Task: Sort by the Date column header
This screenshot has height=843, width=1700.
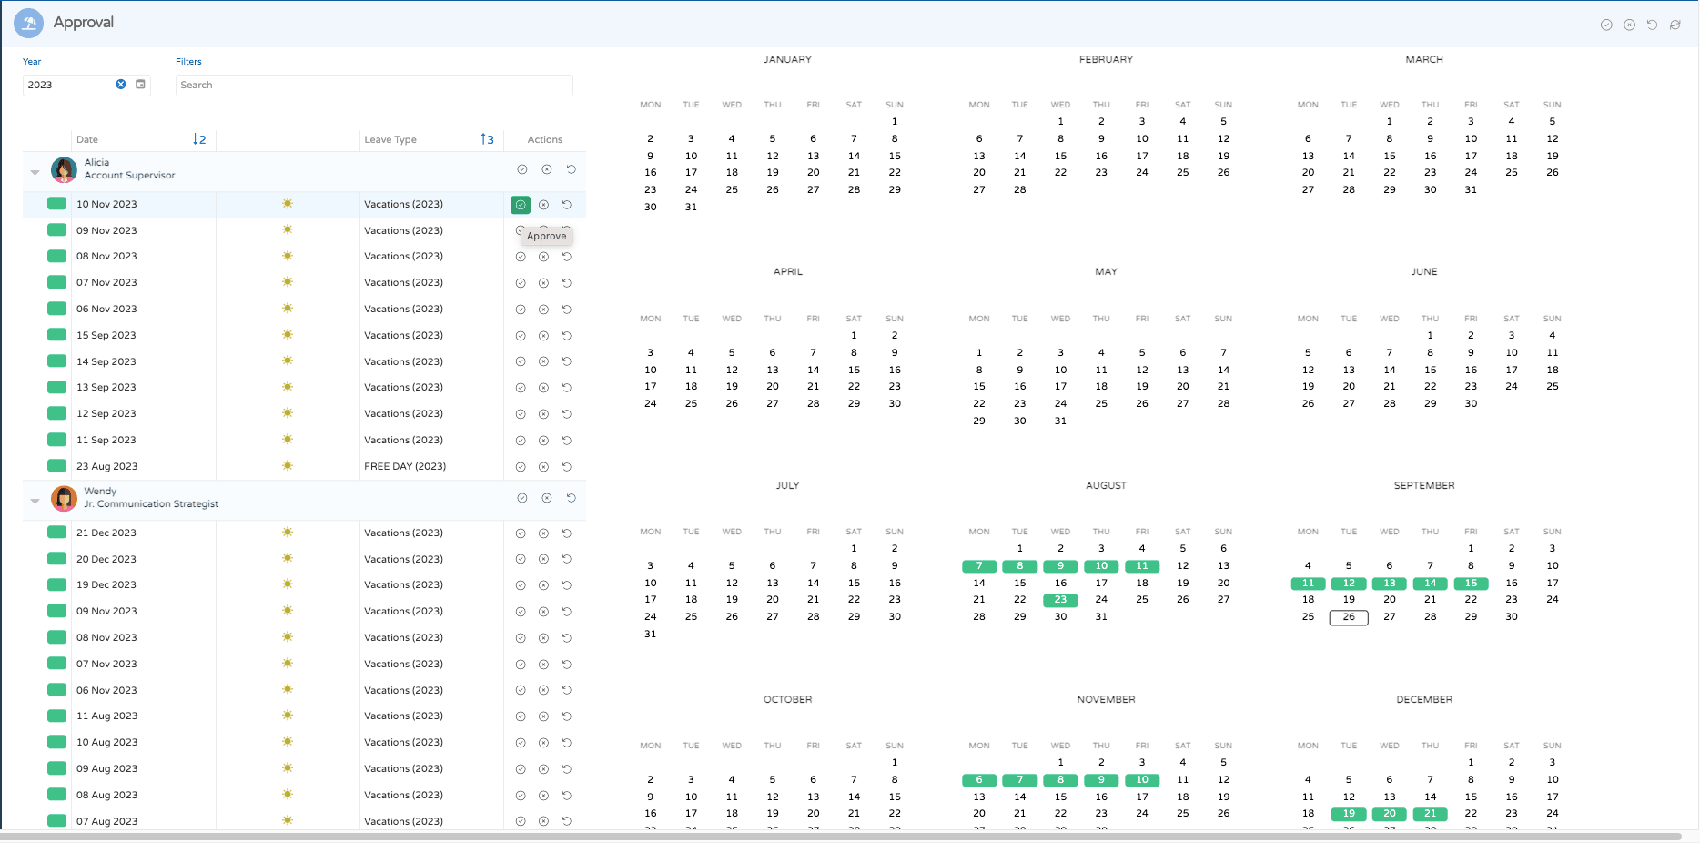Action: click(x=87, y=139)
